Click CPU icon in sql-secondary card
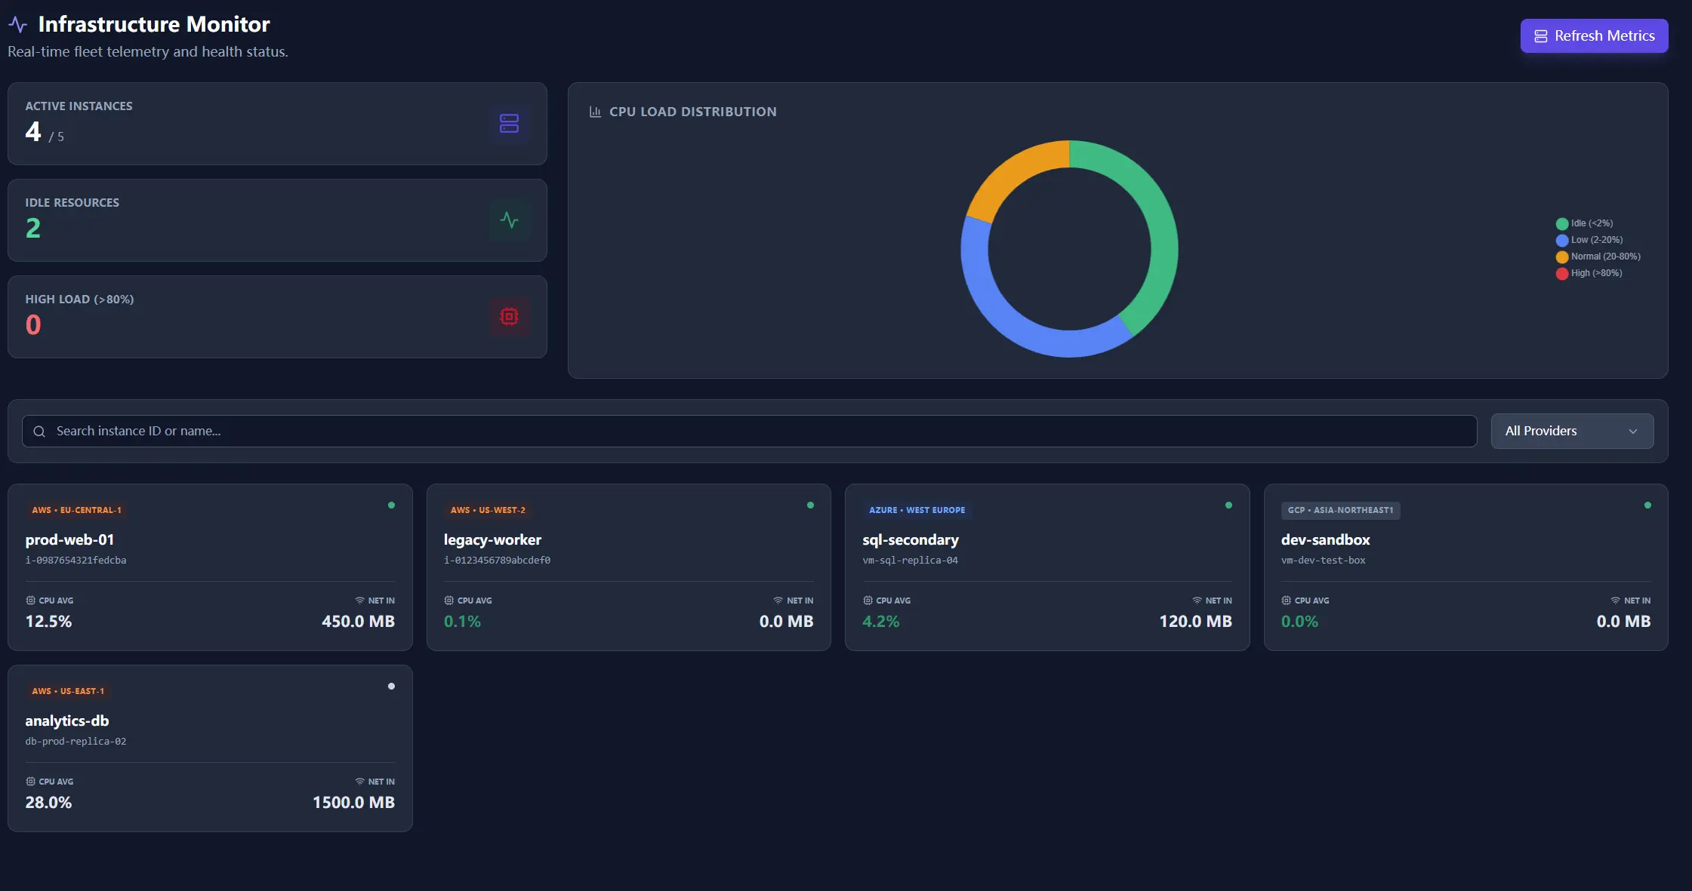The height and width of the screenshot is (891, 1692). [868, 601]
